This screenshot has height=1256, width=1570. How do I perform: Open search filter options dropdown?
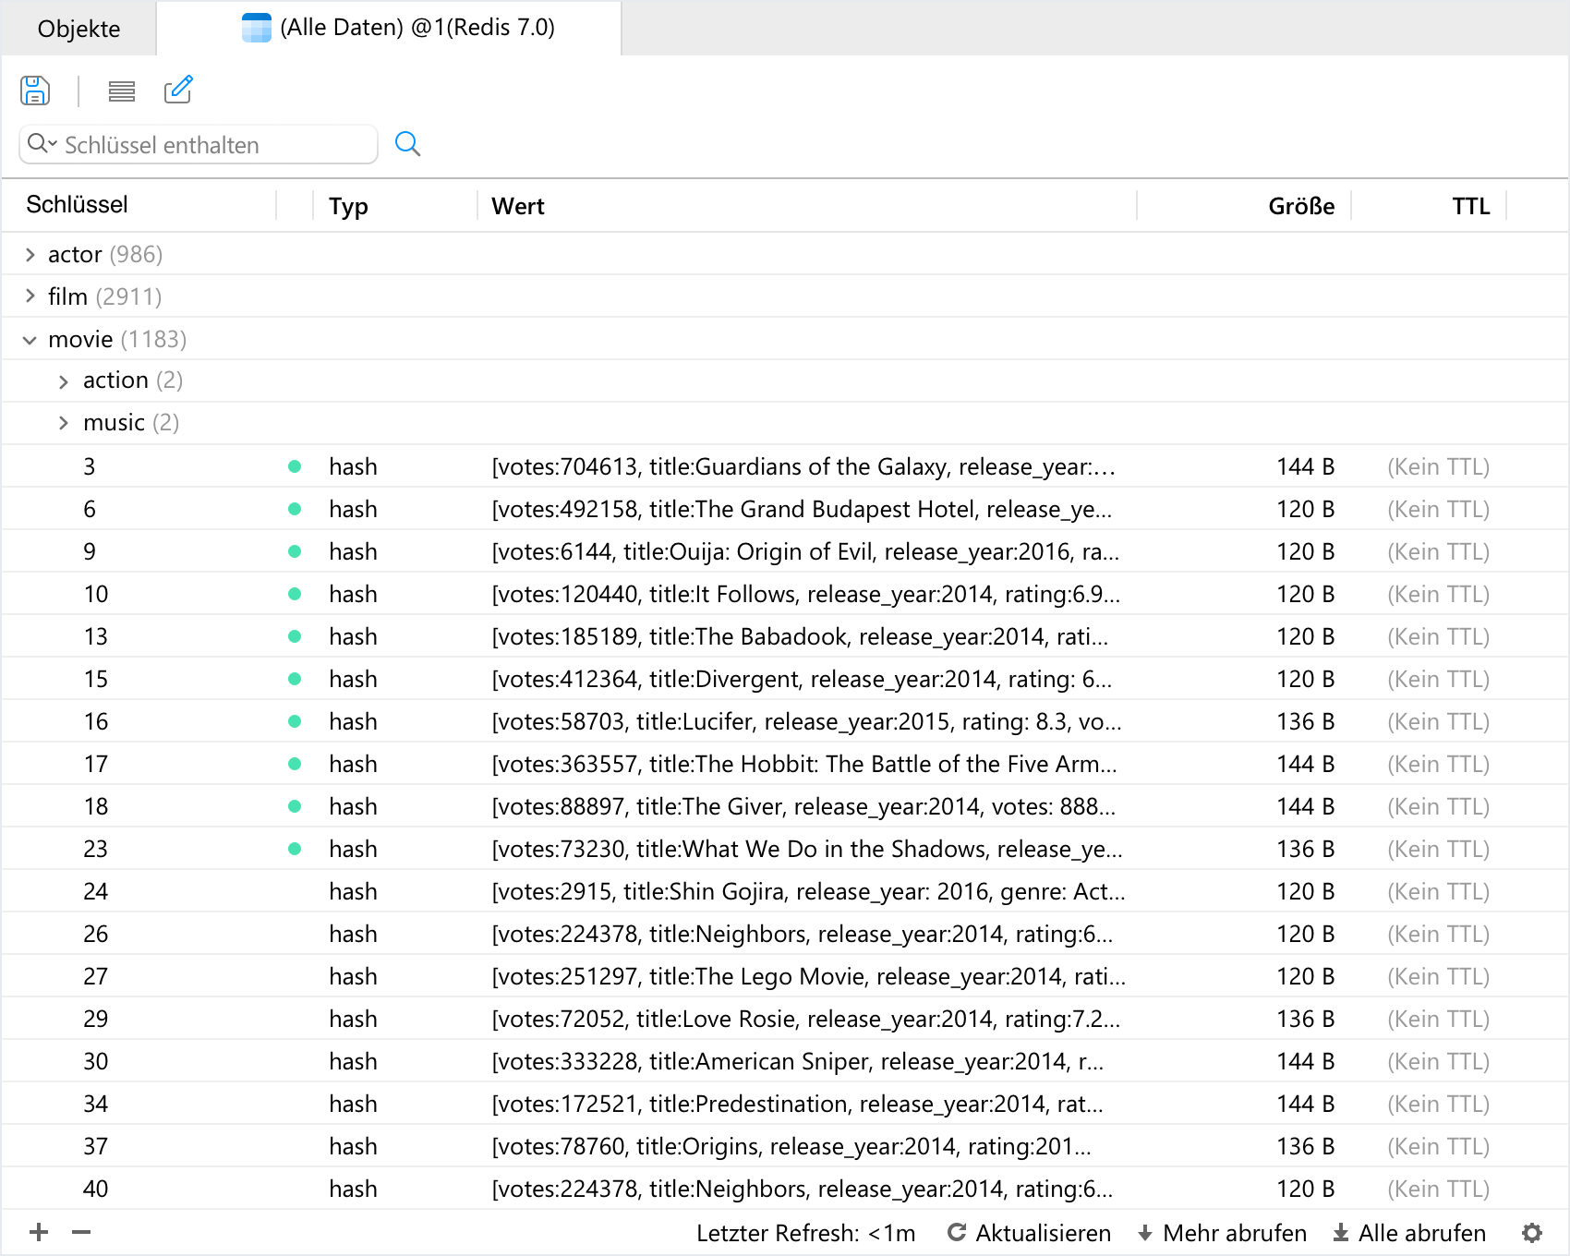pyautogui.click(x=42, y=144)
